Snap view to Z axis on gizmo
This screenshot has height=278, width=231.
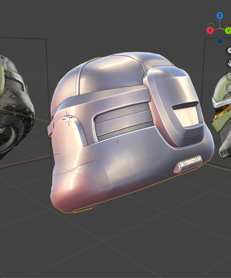click(220, 16)
